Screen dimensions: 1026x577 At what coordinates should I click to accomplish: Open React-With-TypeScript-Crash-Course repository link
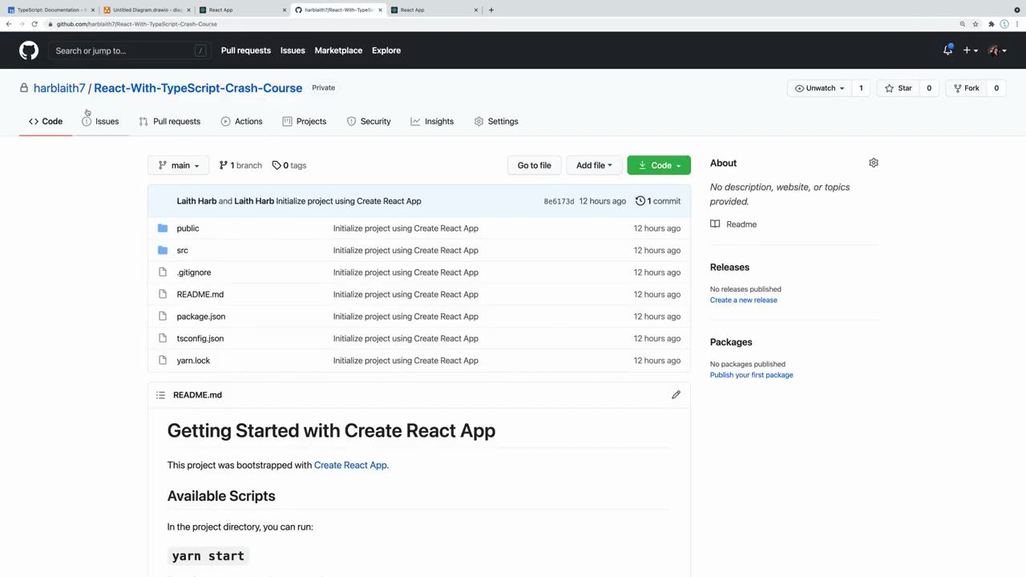point(198,88)
